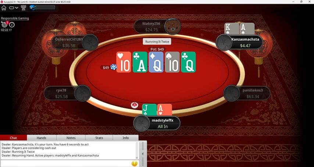The width and height of the screenshot is (314, 167).
Task: Click the chat message input field
Action: [x=66, y=163]
